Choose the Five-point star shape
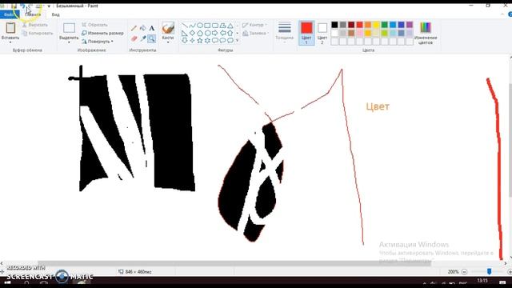Viewport: 512px width, 288px height. point(199,41)
